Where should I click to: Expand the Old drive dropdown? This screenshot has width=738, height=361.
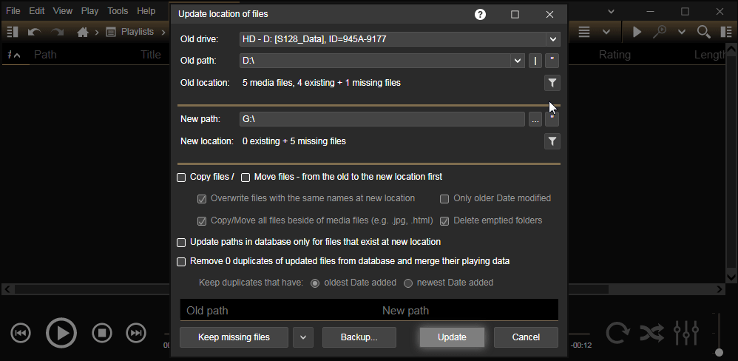pos(552,39)
